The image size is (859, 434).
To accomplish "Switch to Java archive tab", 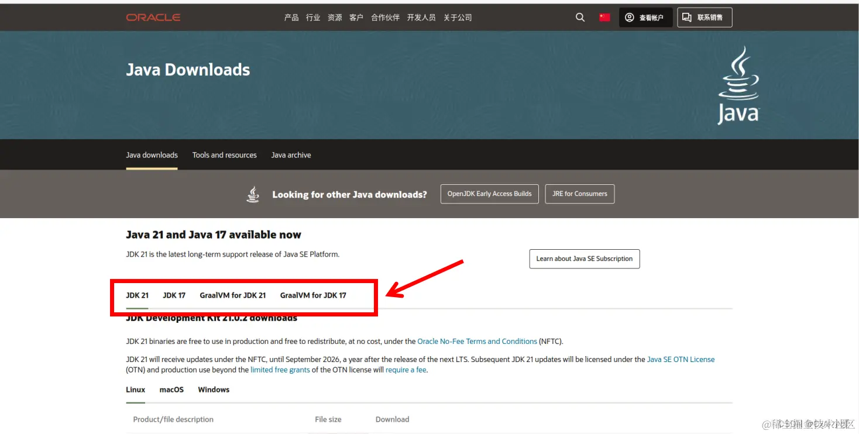I will 291,155.
